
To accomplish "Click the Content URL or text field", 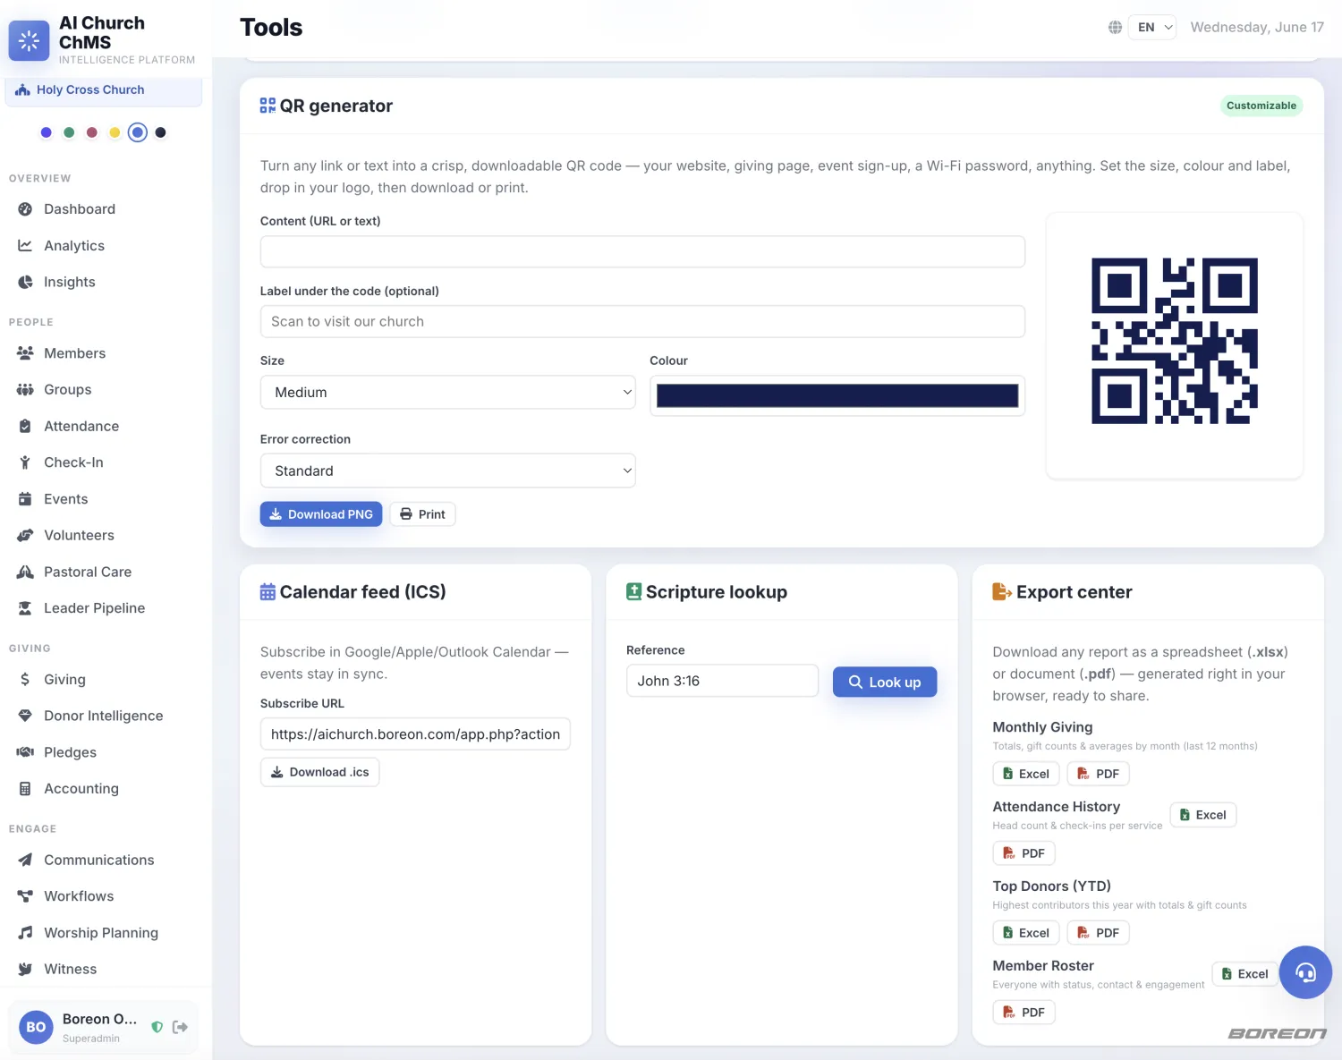I will [x=642, y=252].
